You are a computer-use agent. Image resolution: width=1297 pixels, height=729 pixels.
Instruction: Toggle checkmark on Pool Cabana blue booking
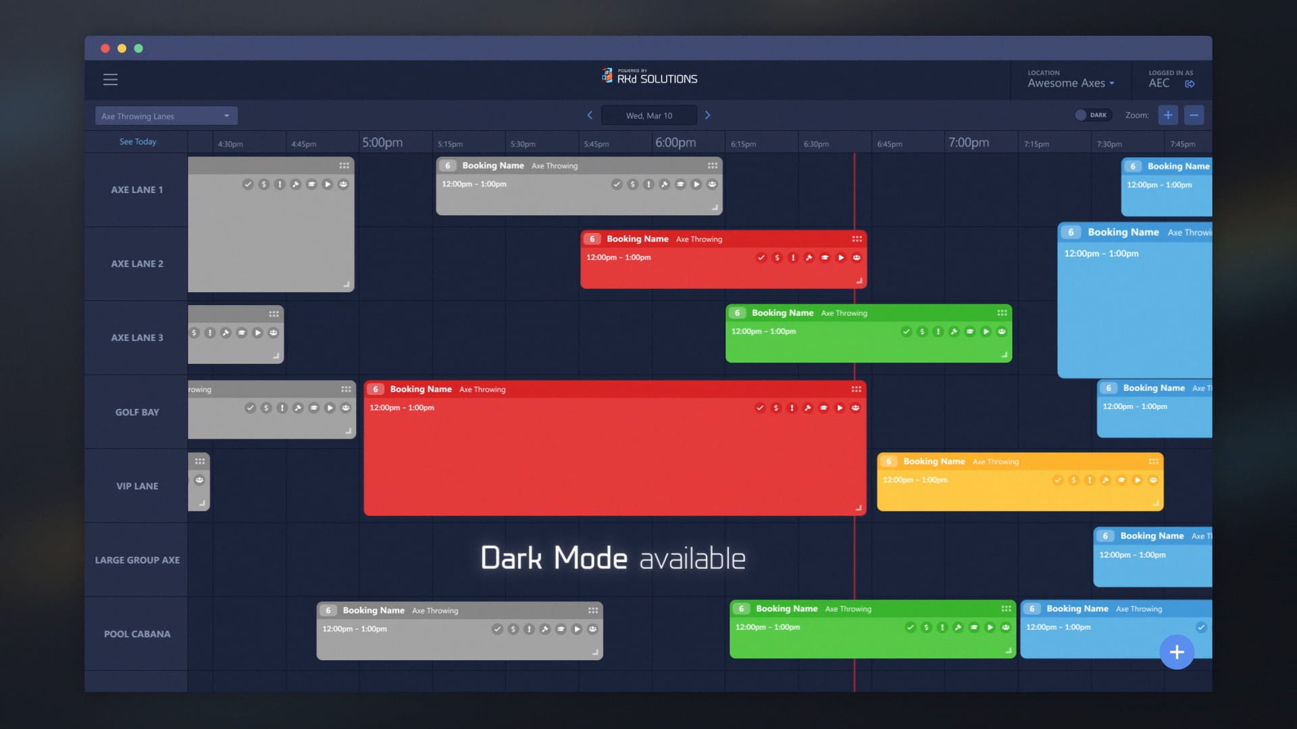(x=1201, y=627)
